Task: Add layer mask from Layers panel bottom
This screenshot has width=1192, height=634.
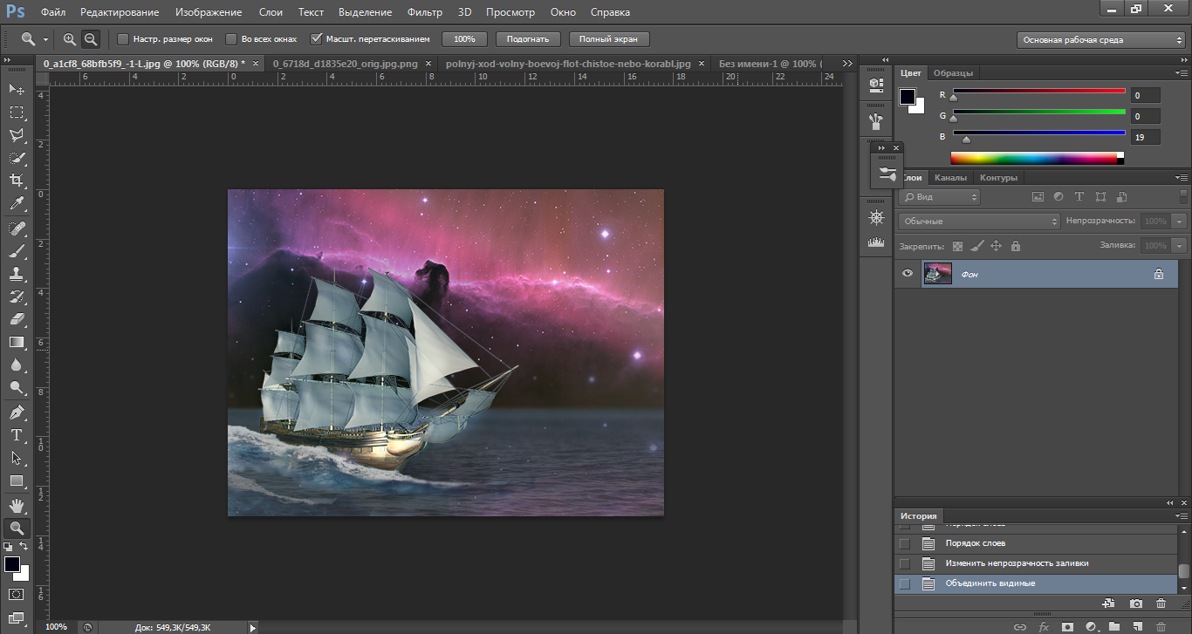Action: click(1067, 626)
